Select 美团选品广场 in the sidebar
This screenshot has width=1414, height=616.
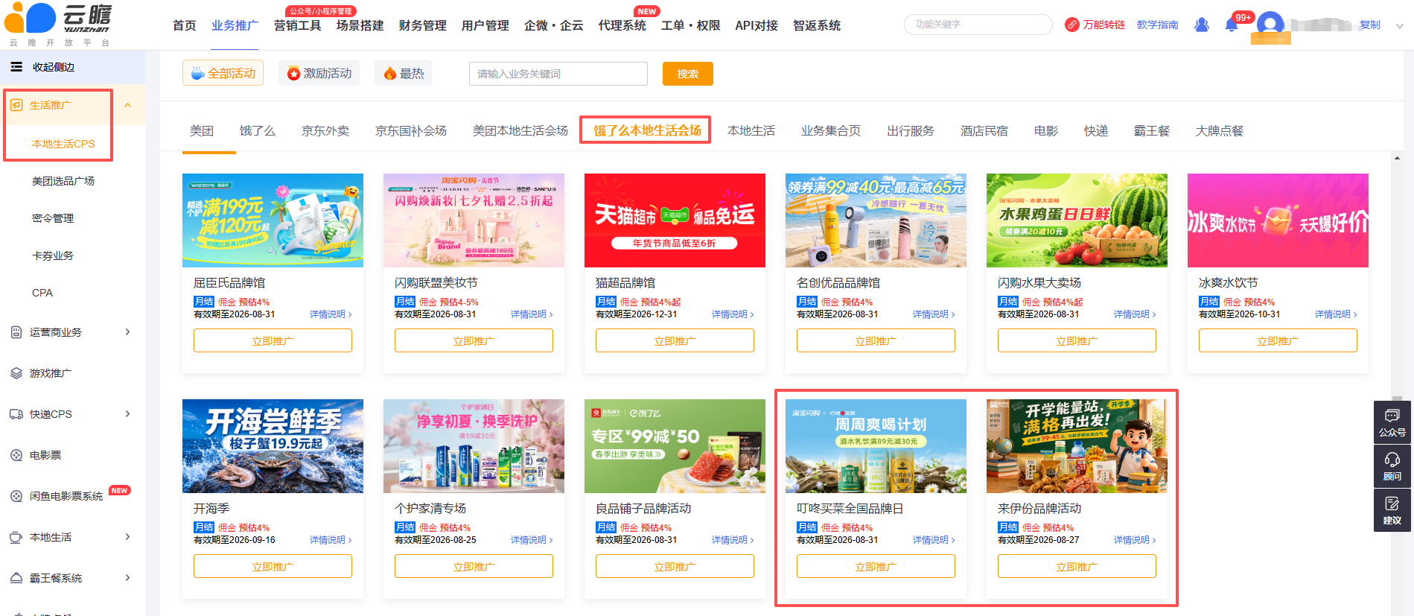coord(63,181)
